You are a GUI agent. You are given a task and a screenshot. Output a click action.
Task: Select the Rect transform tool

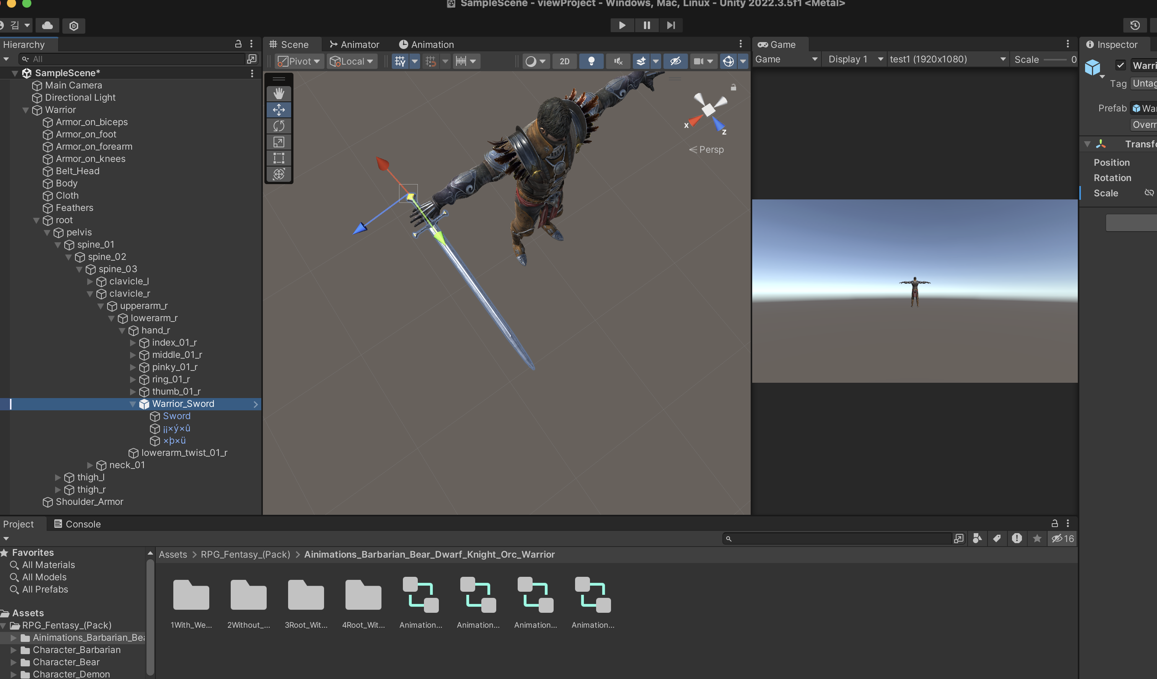(279, 158)
